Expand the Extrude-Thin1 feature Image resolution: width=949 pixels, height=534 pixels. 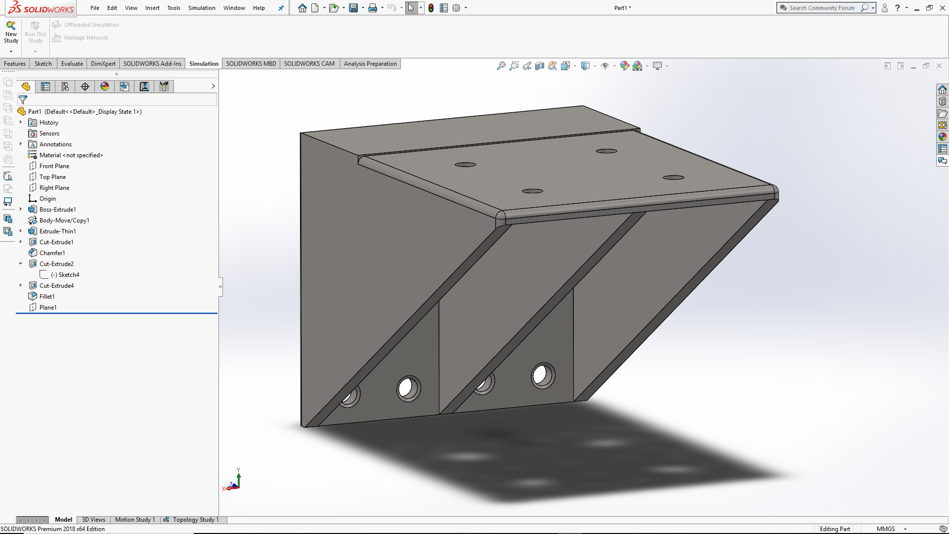click(x=21, y=231)
